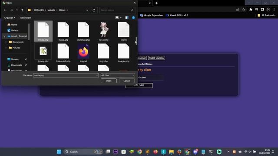Open the Google Terjemahan bookmark
This screenshot has width=278, height=156.
[151, 15]
